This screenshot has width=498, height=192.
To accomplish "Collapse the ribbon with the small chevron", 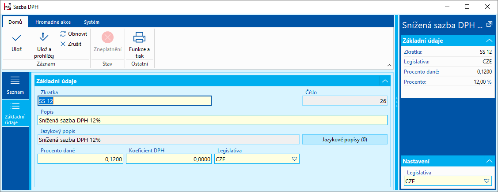I will (389, 65).
